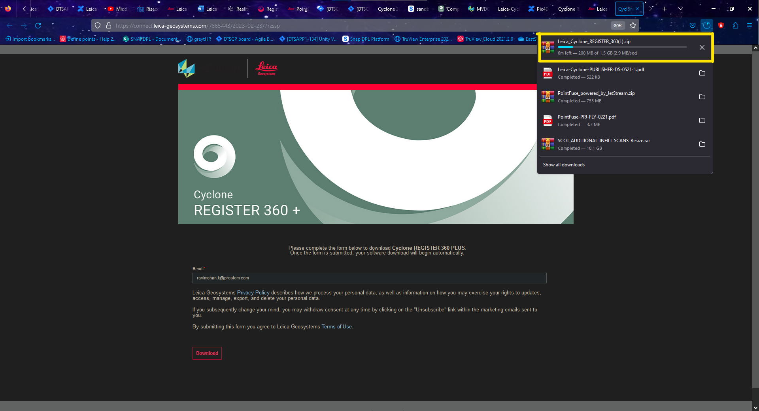Screen dimensions: 759x411
Task: Open Define points - Help bookmark
Action: [88, 39]
